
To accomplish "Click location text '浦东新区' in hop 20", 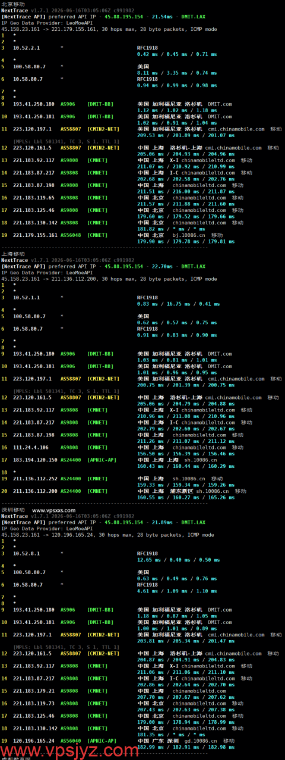I will pyautogui.click(x=183, y=490).
